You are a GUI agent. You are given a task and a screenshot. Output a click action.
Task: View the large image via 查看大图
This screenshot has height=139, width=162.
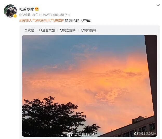click(47, 30)
